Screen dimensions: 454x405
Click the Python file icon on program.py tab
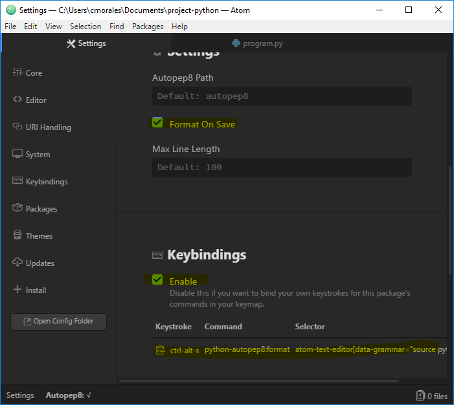click(236, 43)
